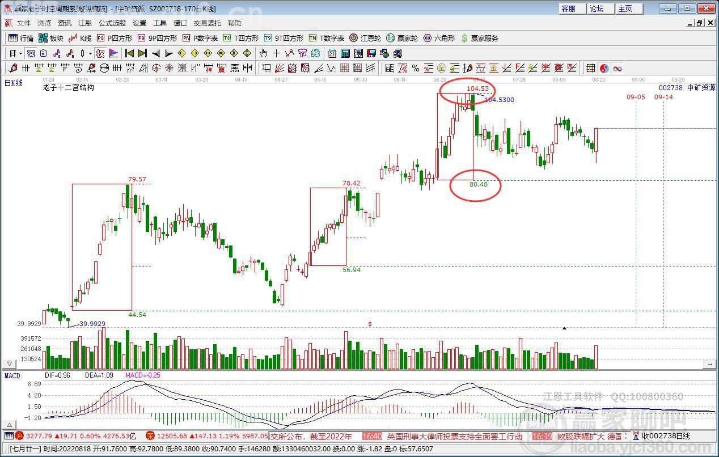Jump to last bar icon
Viewport: 719px width, 457px height.
(142, 53)
